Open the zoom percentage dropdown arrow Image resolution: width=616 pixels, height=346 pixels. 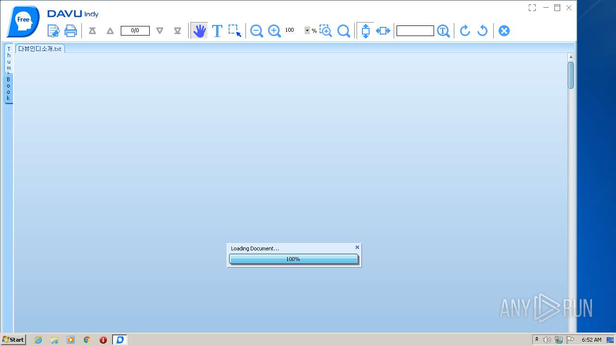[307, 31]
